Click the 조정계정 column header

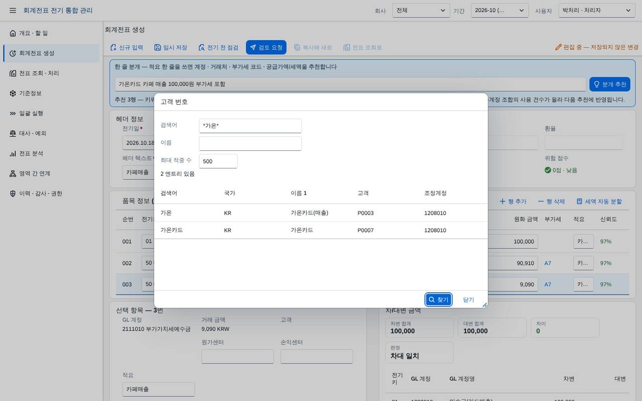(x=435, y=193)
